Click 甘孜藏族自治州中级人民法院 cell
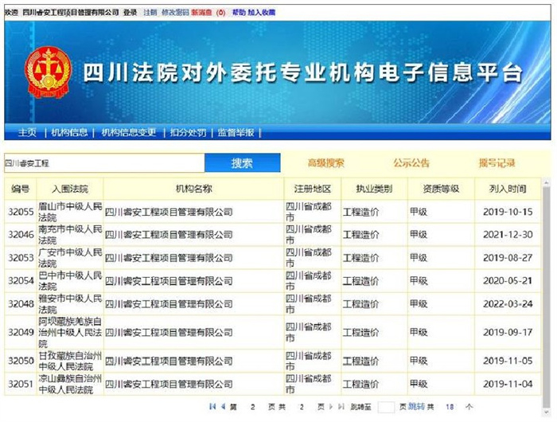Screen dimensions: 557x422 (70, 361)
